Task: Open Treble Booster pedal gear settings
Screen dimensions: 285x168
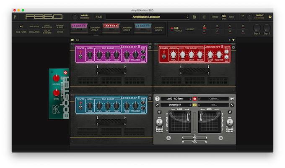Action: [x=52, y=72]
